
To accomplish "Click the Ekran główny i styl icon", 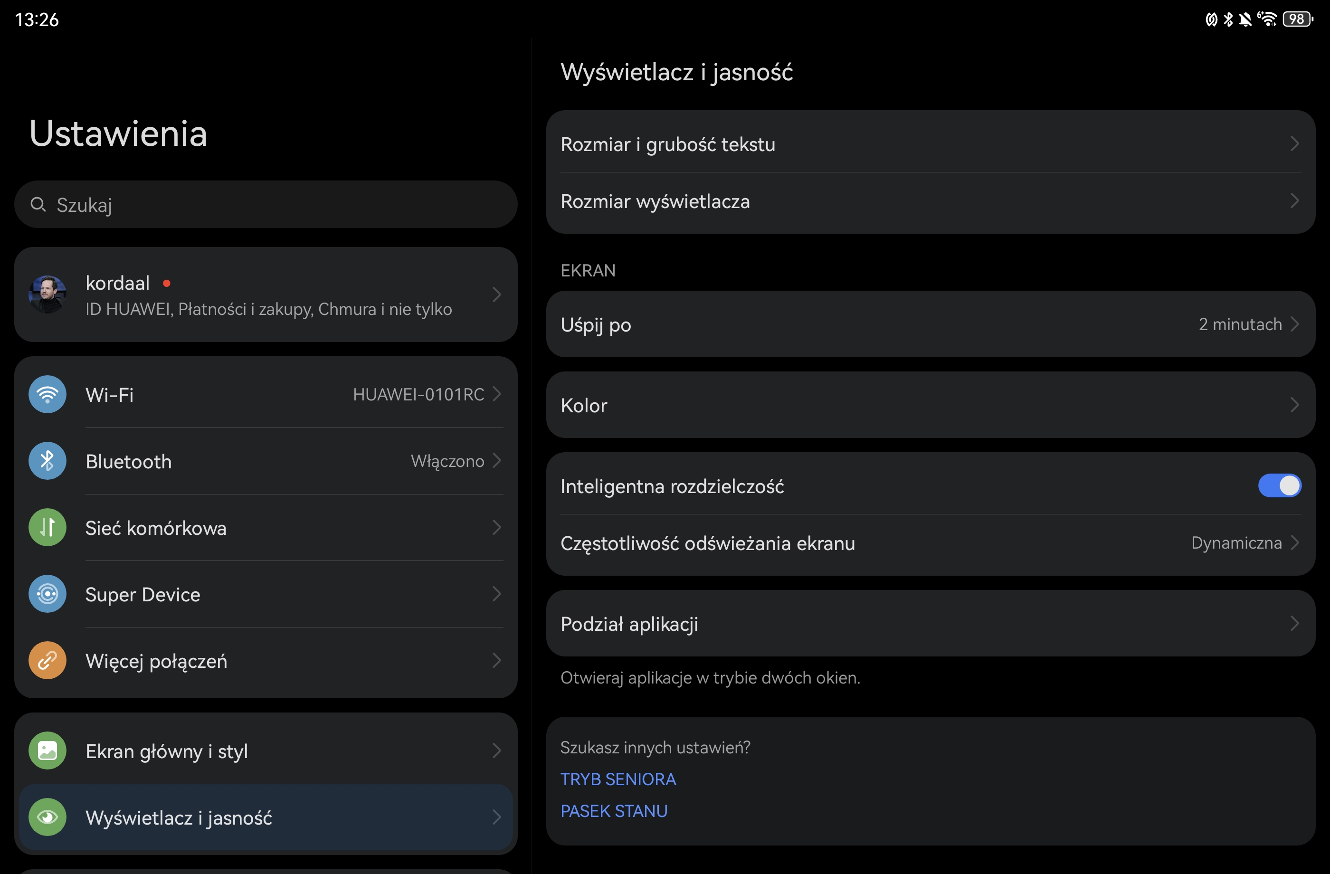I will 47,750.
